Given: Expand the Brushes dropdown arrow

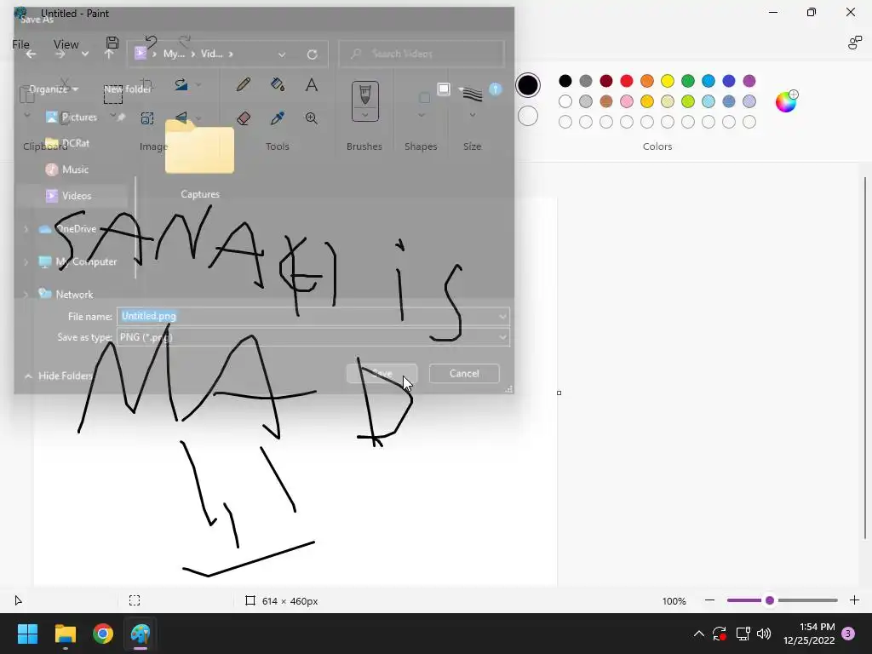Looking at the screenshot, I should [364, 115].
